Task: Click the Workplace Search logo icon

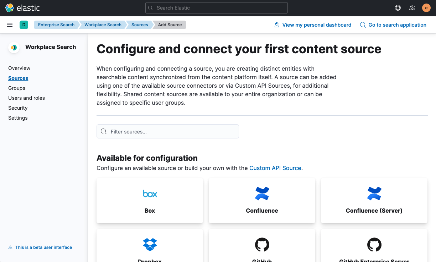Action: [14, 47]
